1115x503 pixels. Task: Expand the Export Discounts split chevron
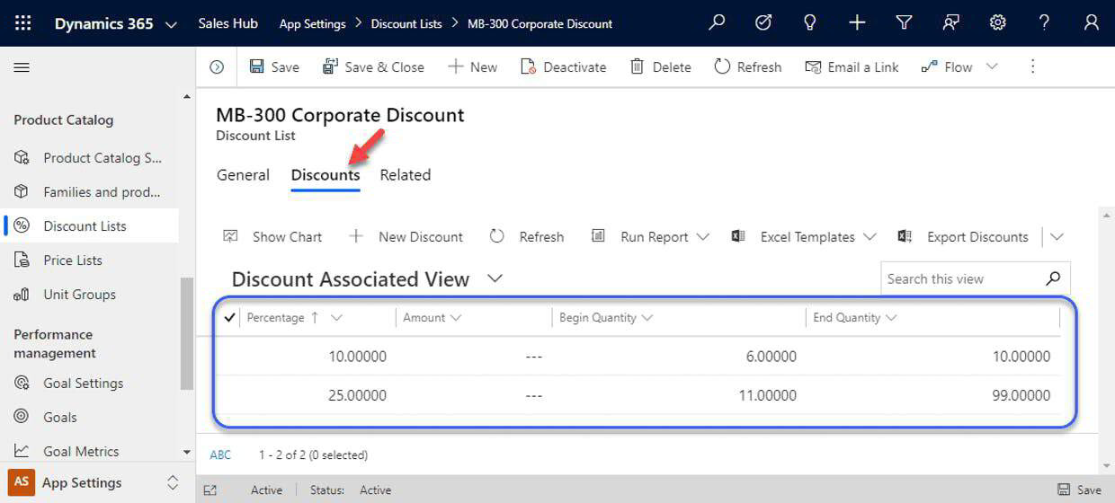point(1057,237)
